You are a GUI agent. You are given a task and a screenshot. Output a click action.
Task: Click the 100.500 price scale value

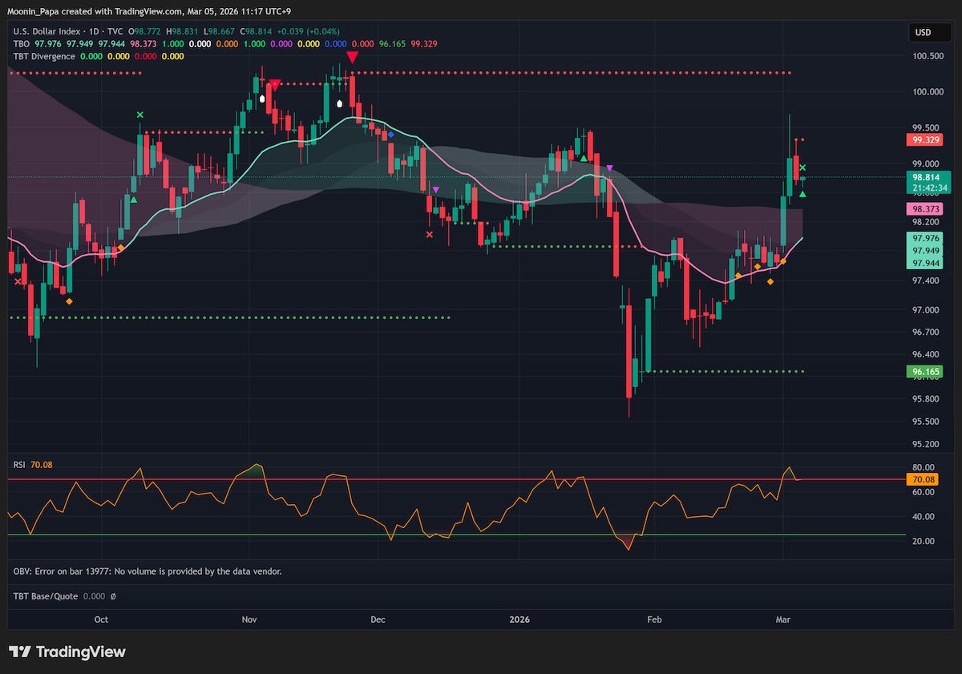point(927,55)
